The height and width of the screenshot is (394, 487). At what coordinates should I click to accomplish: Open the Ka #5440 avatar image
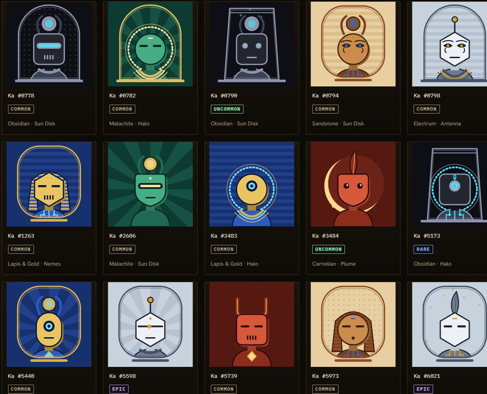tap(49, 325)
